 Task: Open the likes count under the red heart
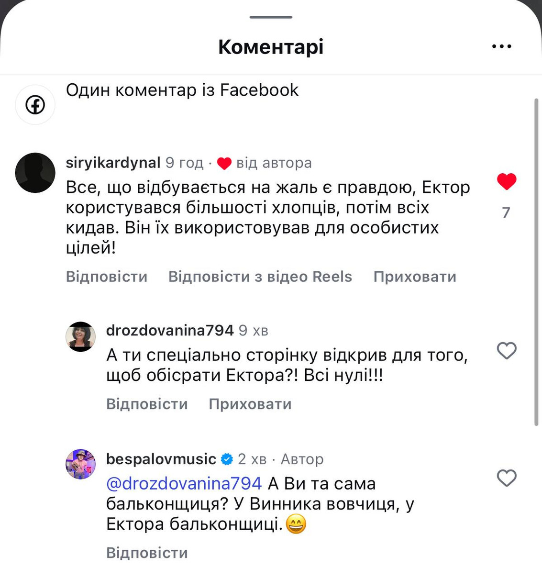[x=505, y=212]
